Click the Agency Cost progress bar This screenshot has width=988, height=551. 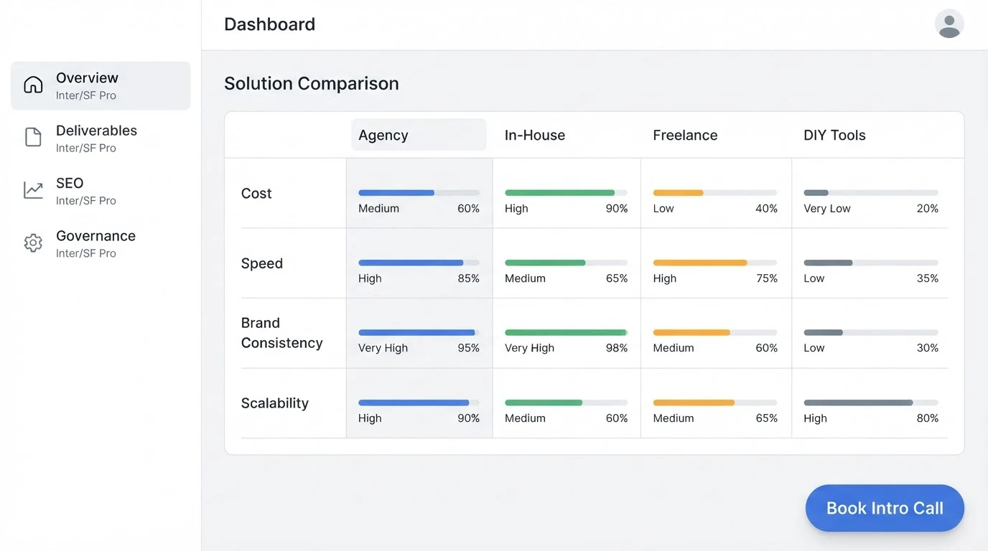pyautogui.click(x=419, y=193)
